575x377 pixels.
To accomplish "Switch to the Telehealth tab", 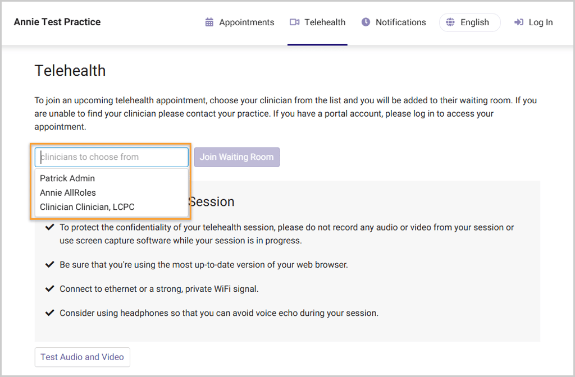I will tap(325, 22).
